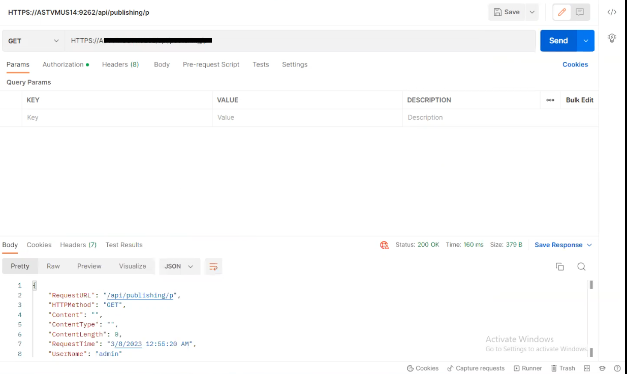Click the query param Key field
The height and width of the screenshot is (374, 627).
117,117
